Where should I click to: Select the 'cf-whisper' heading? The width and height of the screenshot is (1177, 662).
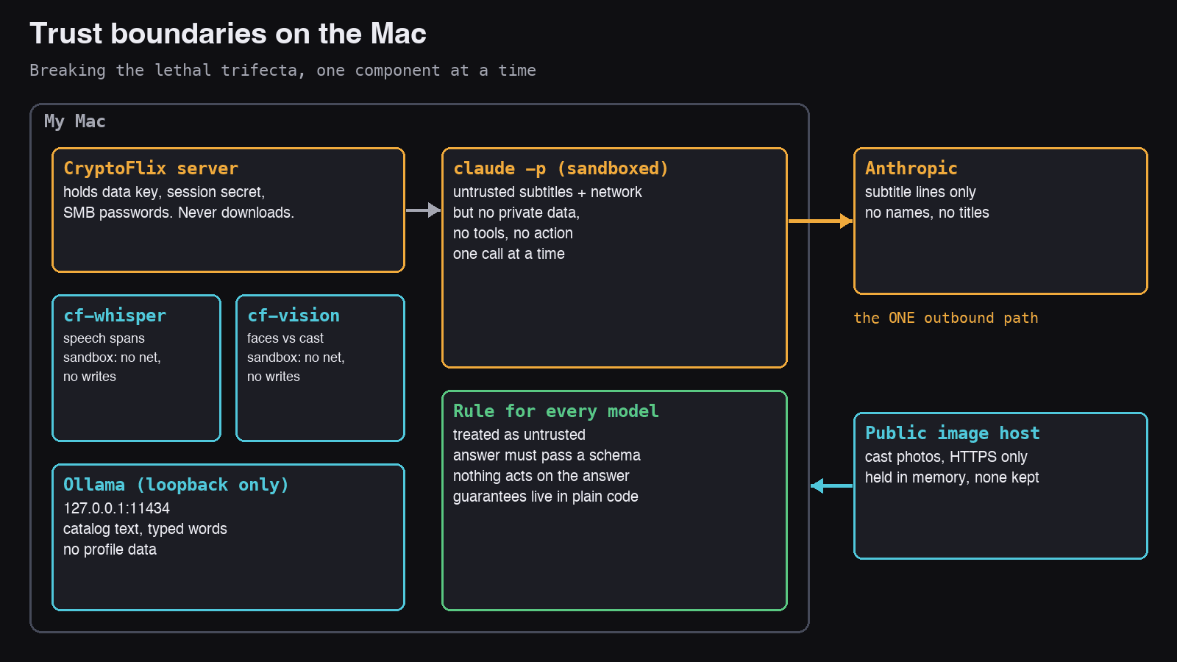click(x=115, y=316)
